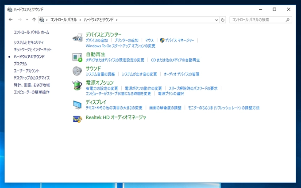The image size is (301, 188).
Task: Refresh the Control Panel view
Action: pyautogui.click(x=223, y=20)
